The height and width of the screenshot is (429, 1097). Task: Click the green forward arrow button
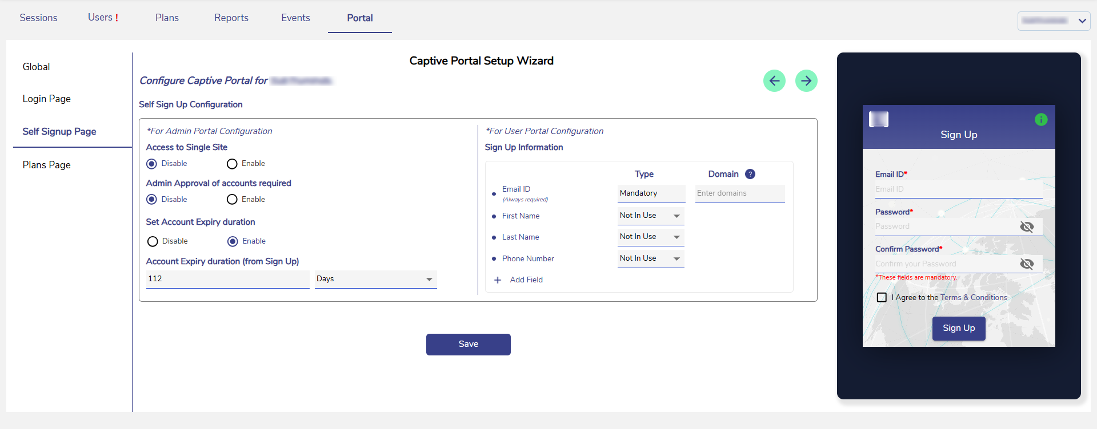(x=806, y=81)
